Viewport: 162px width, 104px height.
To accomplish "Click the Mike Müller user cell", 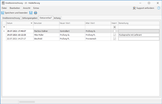I will pos(46,35).
